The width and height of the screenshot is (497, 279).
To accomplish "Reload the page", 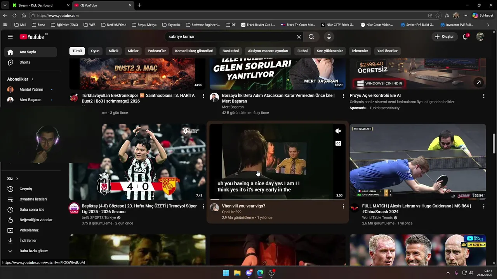I will coord(14,15).
